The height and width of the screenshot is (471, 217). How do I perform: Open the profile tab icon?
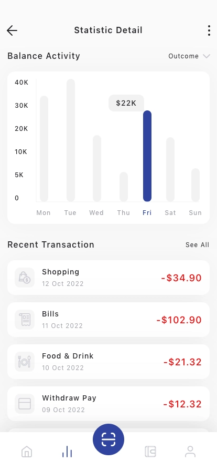tap(190, 452)
